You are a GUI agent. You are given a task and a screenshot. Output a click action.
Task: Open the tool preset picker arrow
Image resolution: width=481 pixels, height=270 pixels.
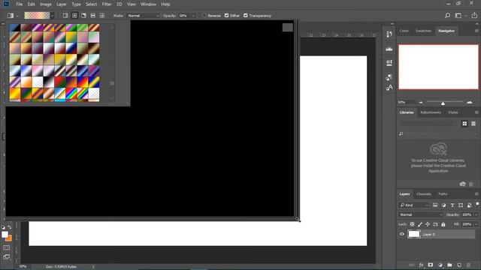(x=17, y=16)
